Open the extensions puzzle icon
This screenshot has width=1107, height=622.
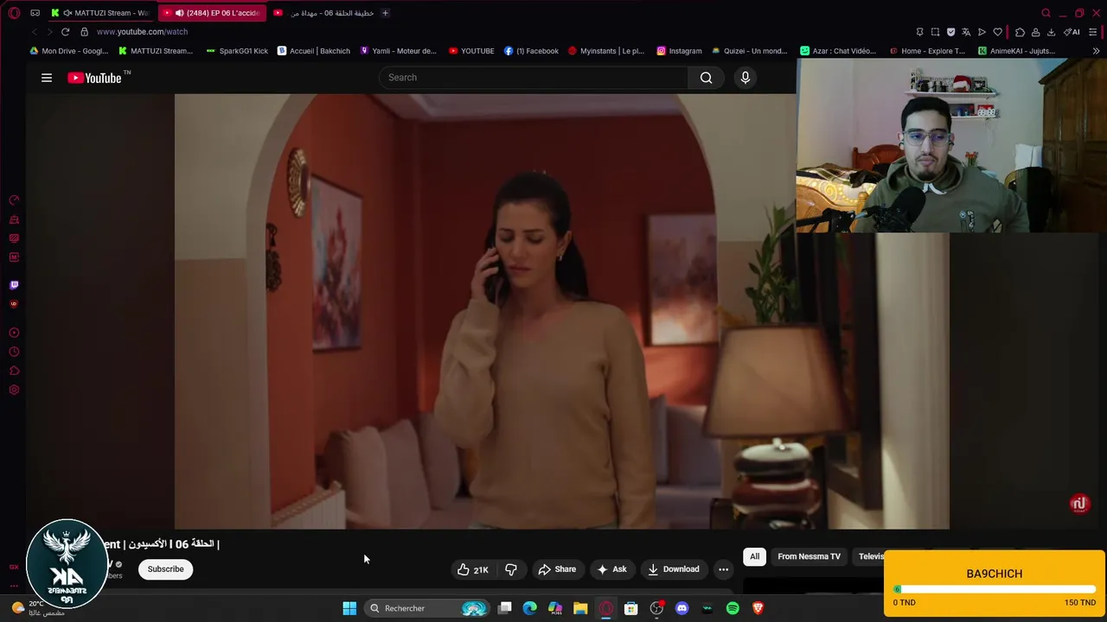click(1020, 32)
